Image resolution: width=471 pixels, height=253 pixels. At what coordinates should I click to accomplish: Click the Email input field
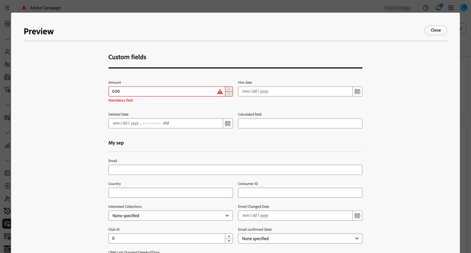click(x=235, y=170)
